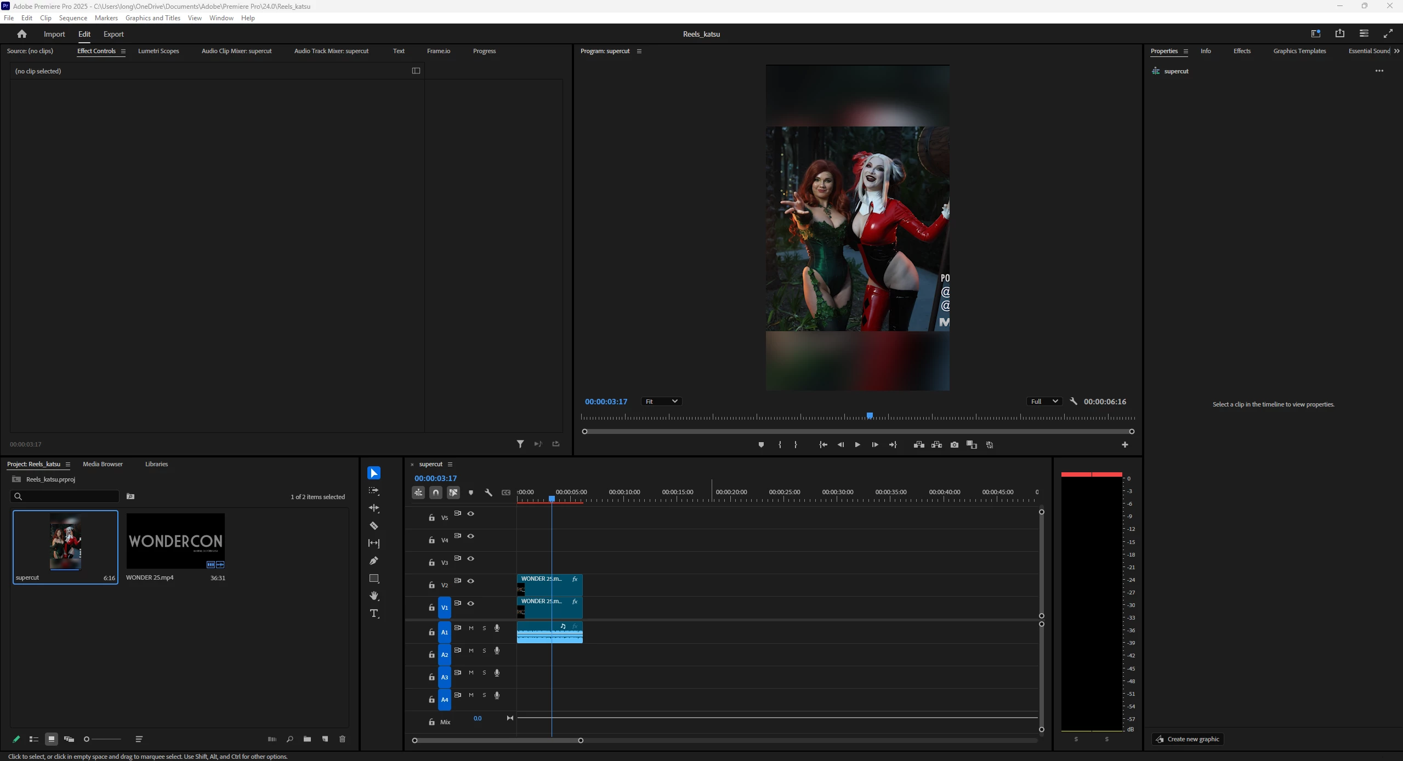This screenshot has height=761, width=1403.
Task: Toggle V2 track output eye icon
Action: point(470,581)
